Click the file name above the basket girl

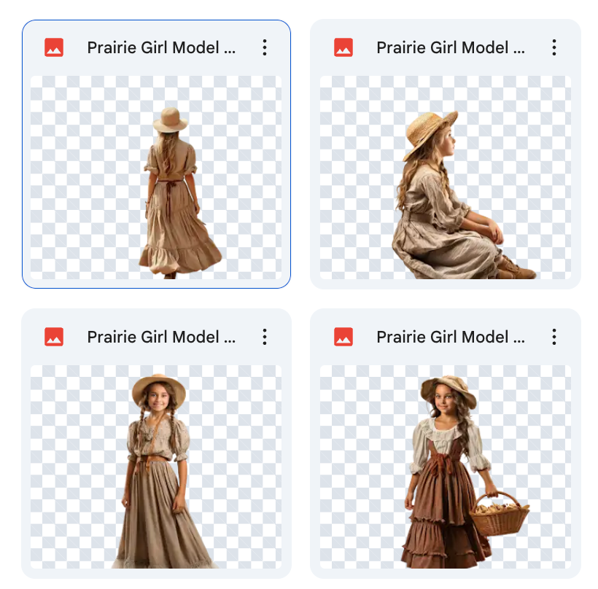pyautogui.click(x=451, y=337)
